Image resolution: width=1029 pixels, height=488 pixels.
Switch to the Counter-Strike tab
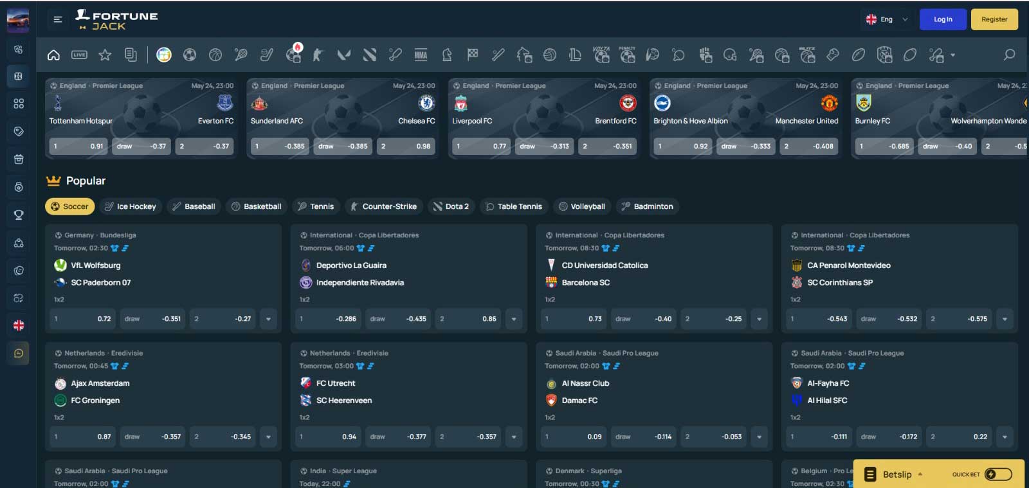pos(384,206)
